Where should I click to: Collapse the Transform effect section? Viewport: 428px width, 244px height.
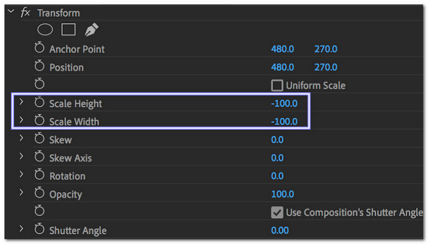[x=11, y=11]
